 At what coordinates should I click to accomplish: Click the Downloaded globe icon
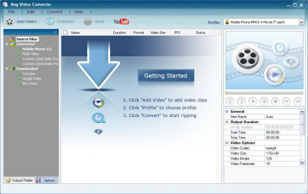click(13, 68)
